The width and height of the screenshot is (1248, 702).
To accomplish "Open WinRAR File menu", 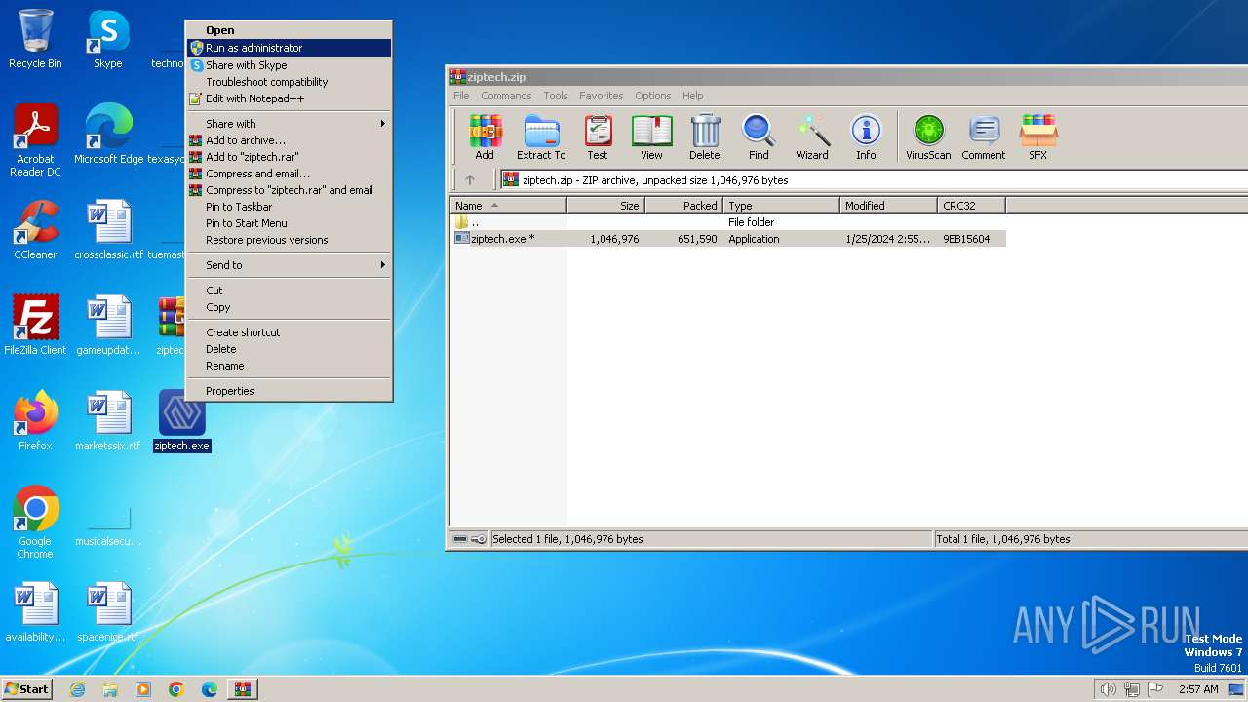I will coord(461,96).
